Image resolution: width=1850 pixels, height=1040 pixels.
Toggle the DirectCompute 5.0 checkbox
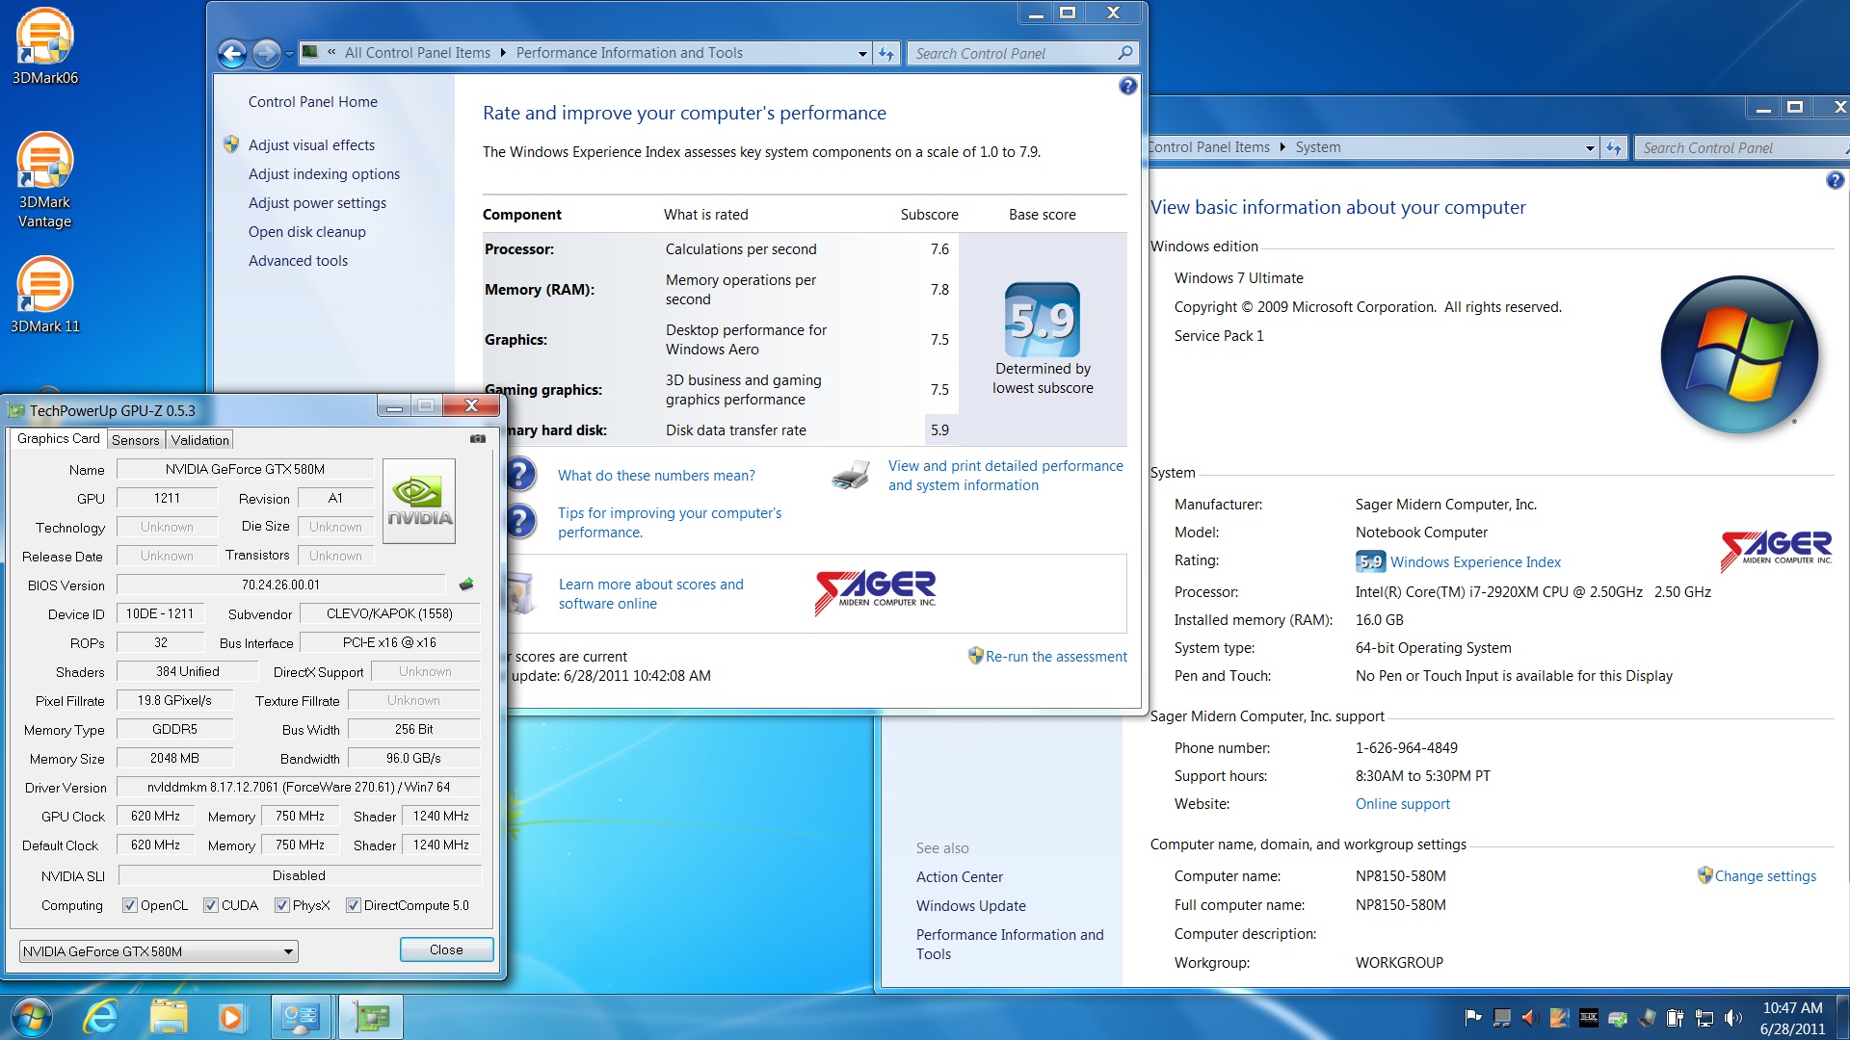(x=354, y=905)
